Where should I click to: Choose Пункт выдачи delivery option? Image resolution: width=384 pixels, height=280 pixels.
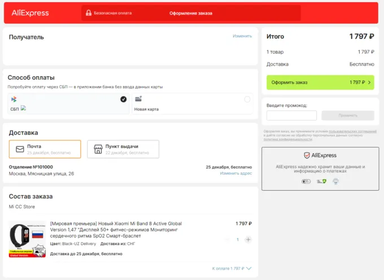(x=123, y=149)
